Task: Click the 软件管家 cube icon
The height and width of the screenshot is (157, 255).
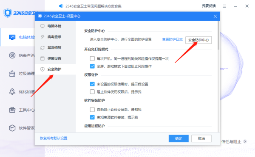Action: pos(12,128)
